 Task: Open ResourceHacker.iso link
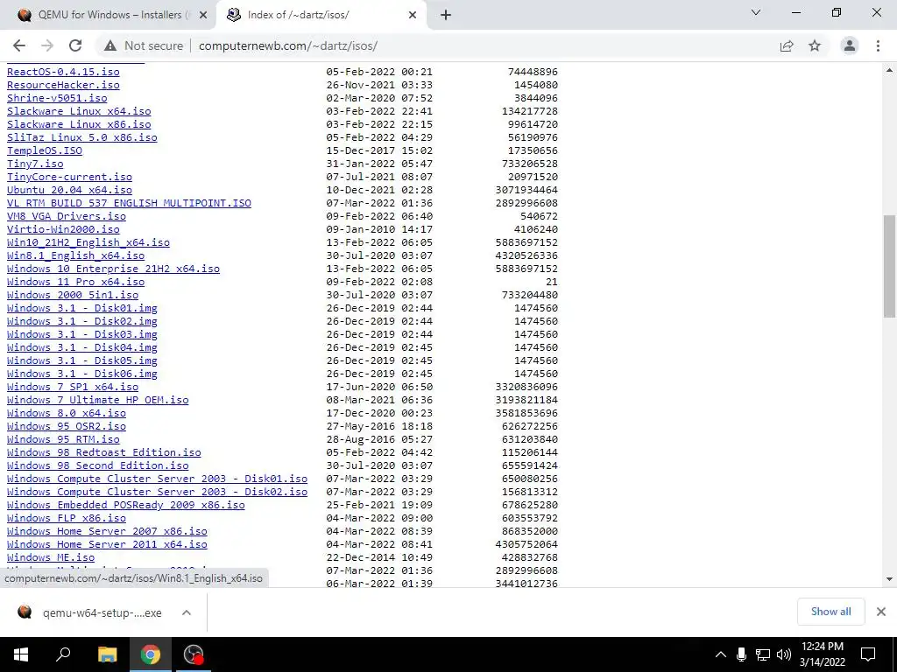(63, 85)
